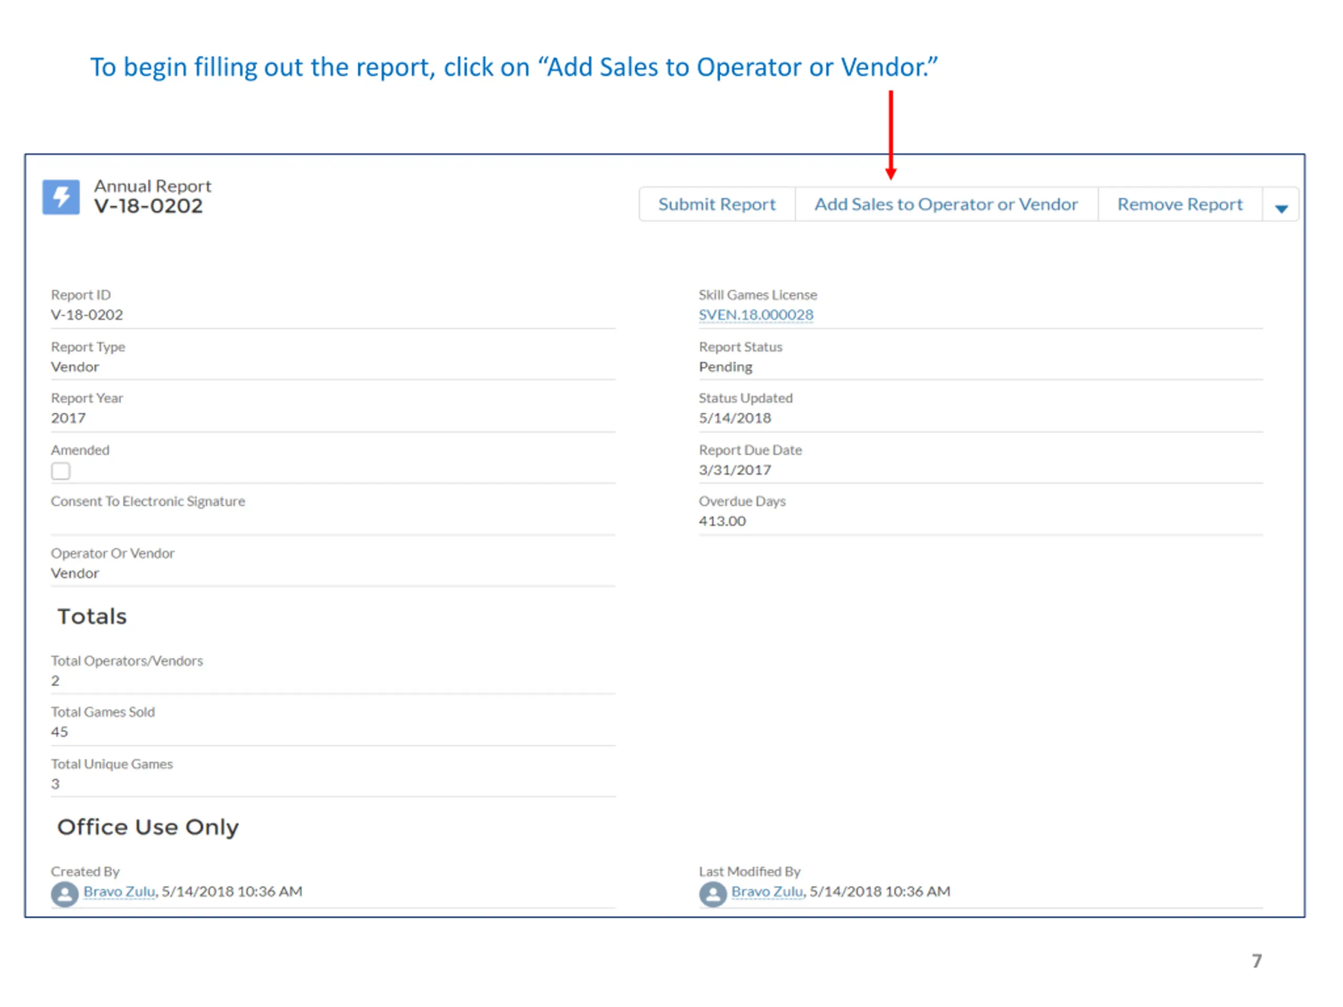Screen dimensions: 1343x1007
Task: Select Total Unique Games value 3
Action: [55, 784]
